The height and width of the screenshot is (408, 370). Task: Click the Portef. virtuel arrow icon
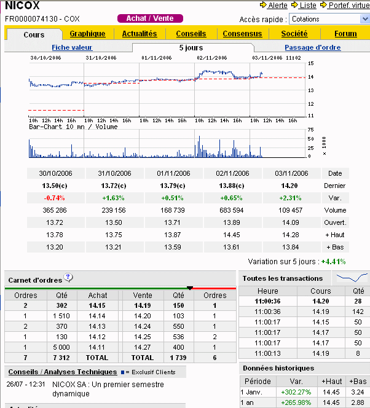click(323, 5)
